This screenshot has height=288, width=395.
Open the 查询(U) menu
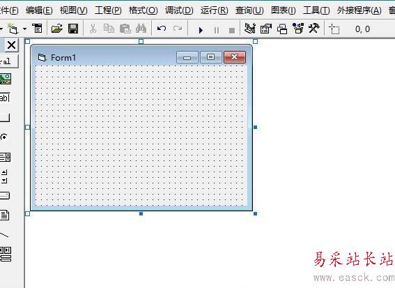[x=249, y=10]
